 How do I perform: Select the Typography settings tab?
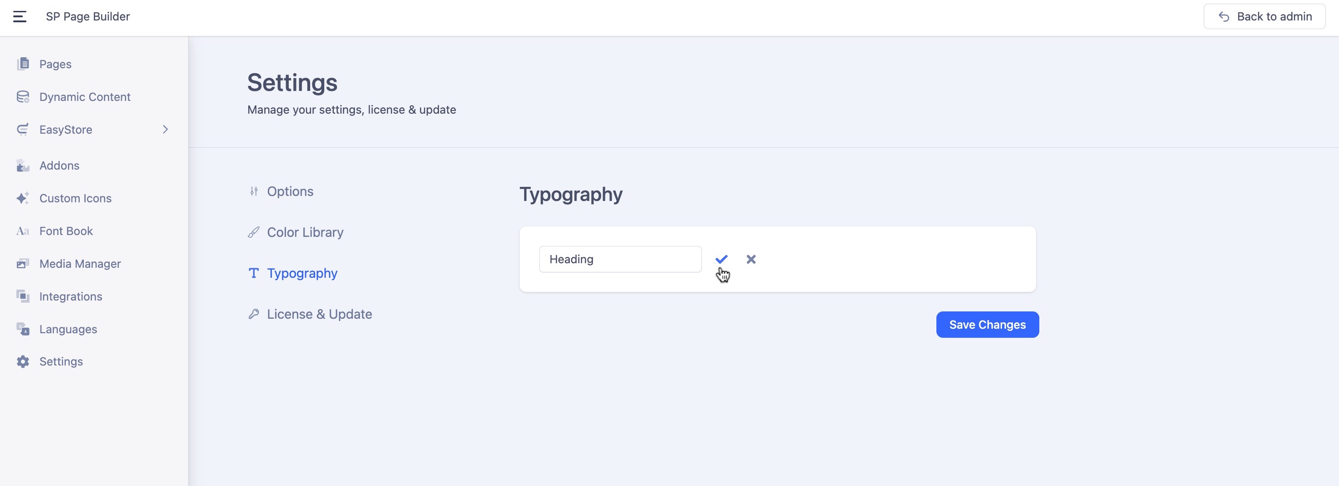pos(302,273)
